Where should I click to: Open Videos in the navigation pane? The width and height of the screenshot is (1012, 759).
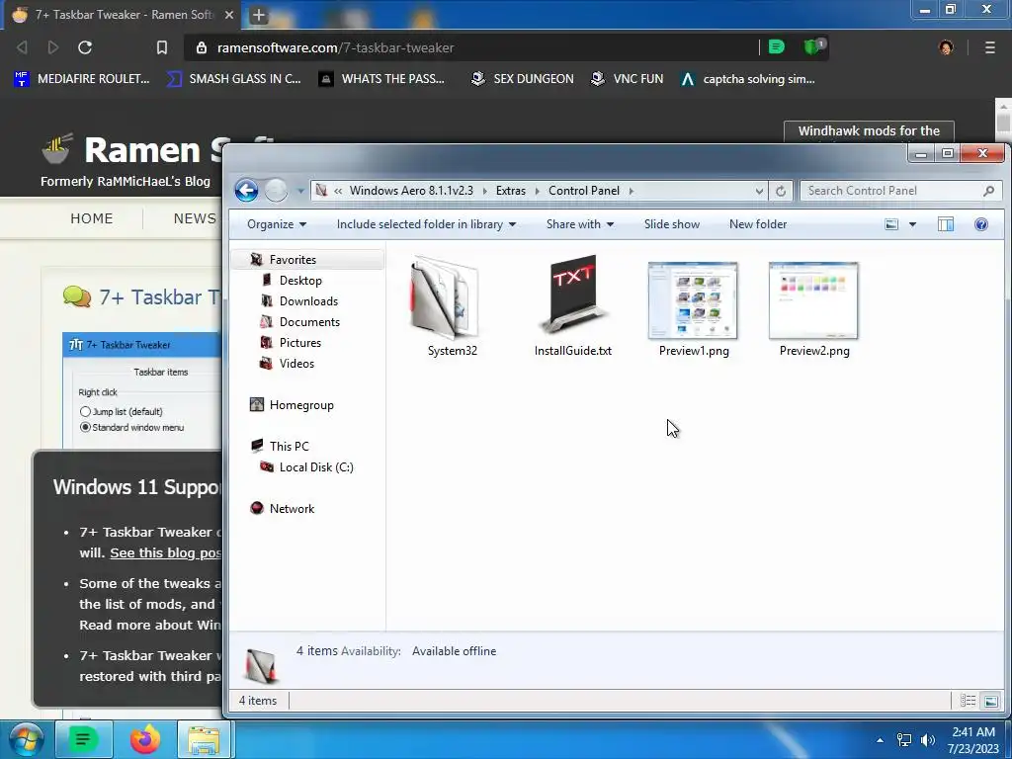[x=296, y=363]
